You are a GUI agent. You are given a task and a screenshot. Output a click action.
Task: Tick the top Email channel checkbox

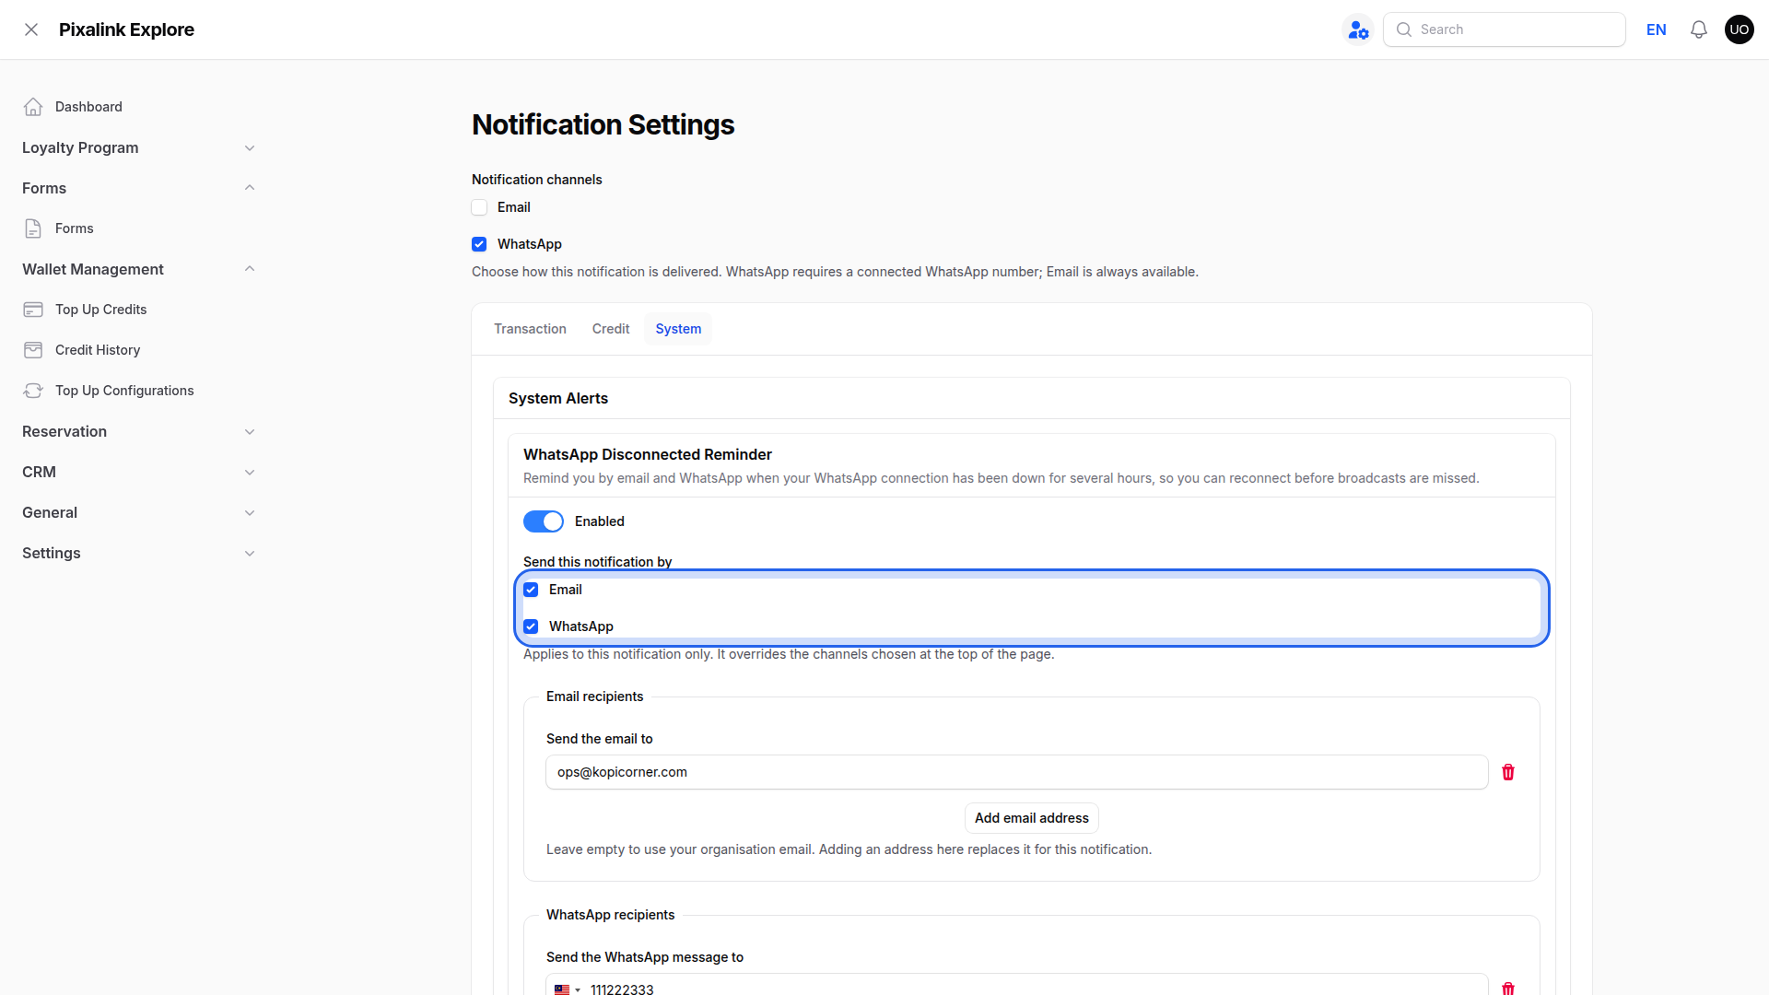[479, 207]
